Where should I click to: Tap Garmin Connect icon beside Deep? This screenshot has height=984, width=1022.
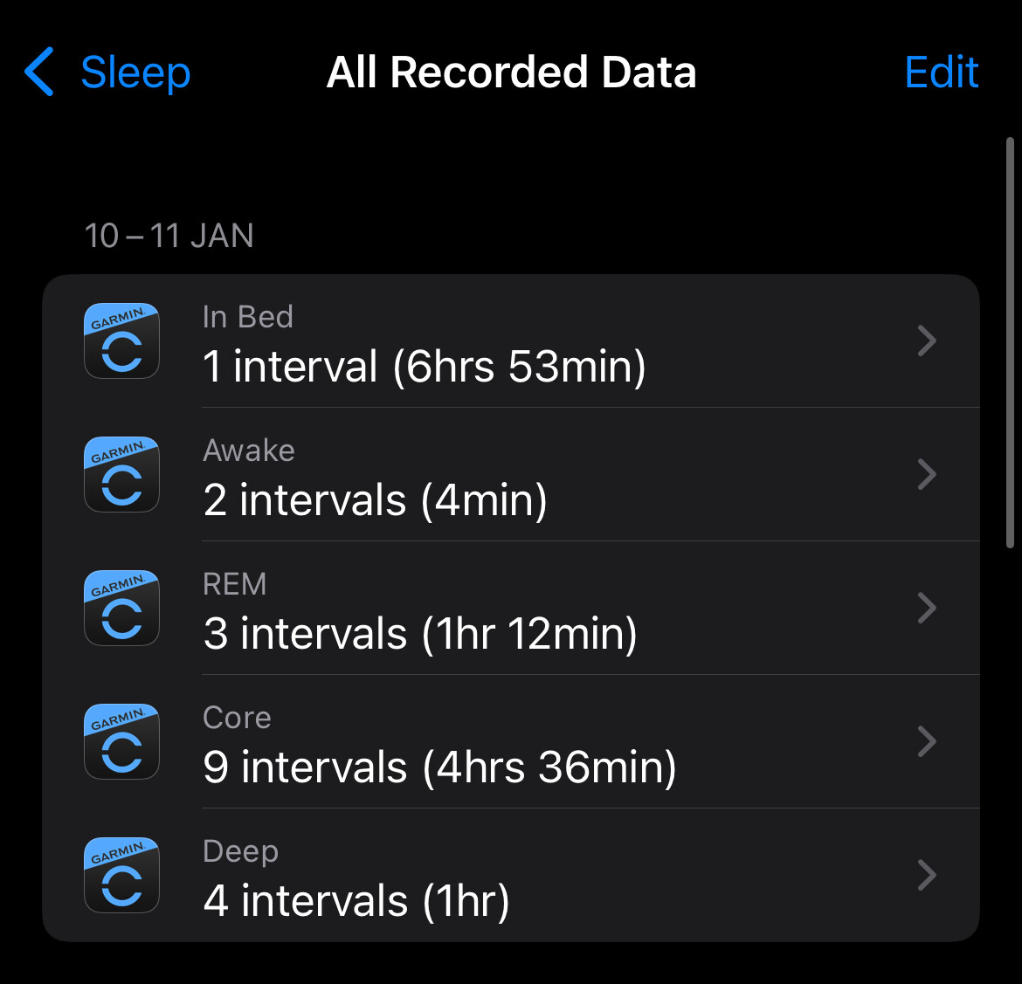(x=121, y=875)
